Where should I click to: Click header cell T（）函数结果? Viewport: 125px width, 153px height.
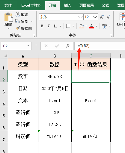91,64
